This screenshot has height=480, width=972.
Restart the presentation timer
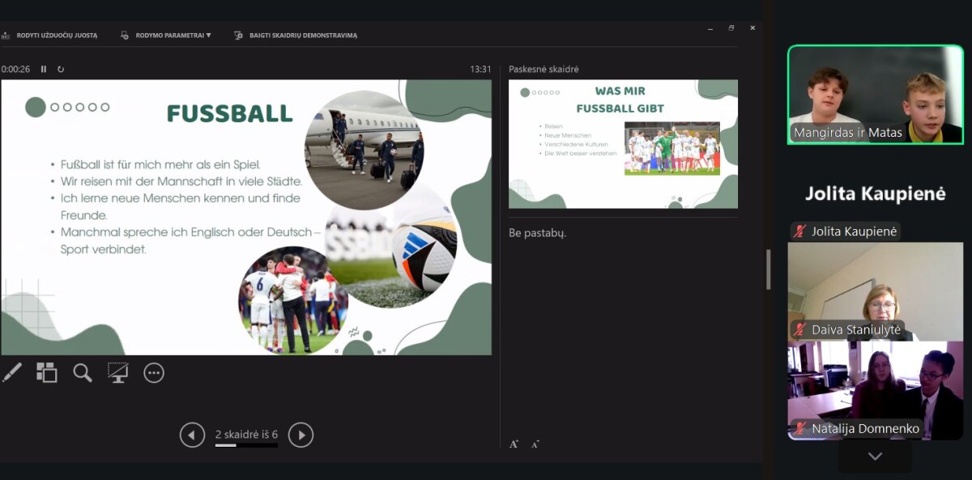click(x=61, y=70)
